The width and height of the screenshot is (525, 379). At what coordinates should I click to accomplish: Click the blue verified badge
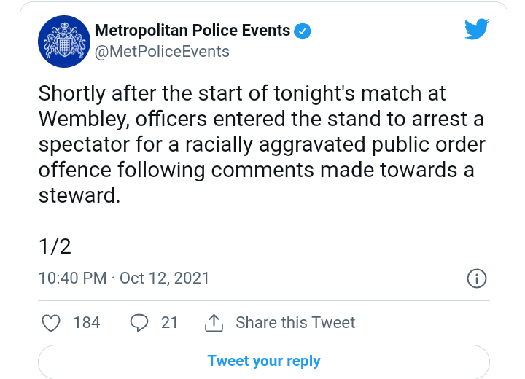pos(303,31)
